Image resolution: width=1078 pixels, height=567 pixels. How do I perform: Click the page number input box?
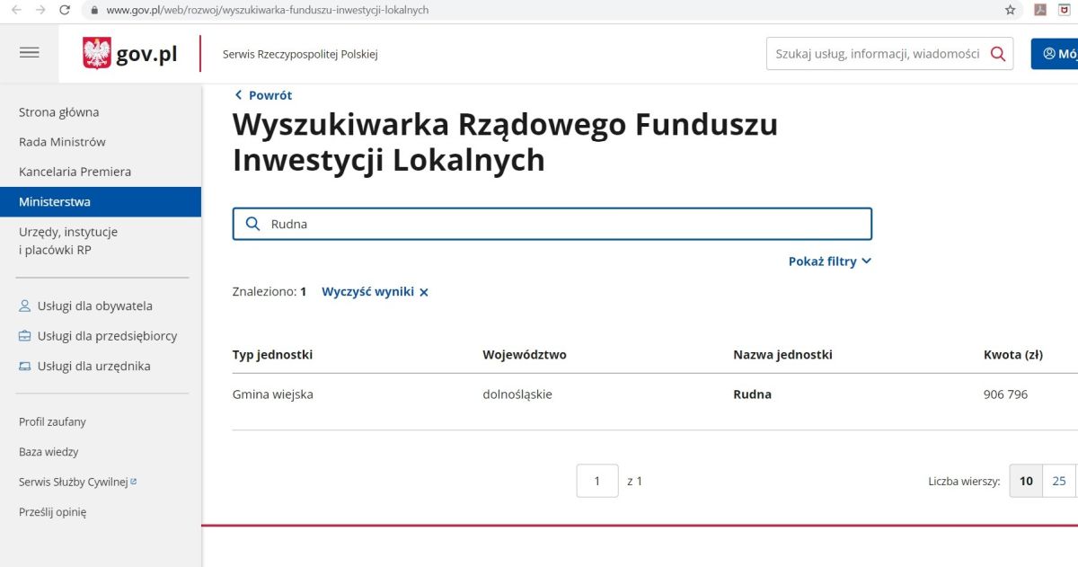click(597, 481)
